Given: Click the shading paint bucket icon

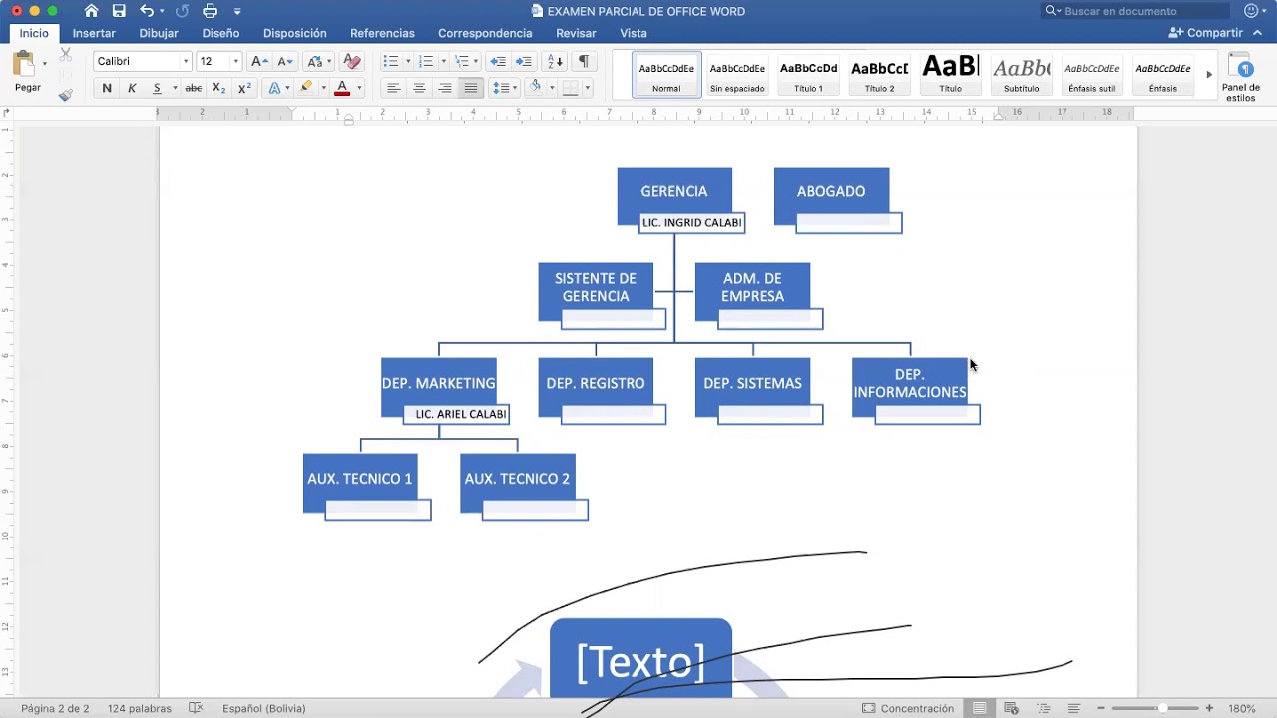Looking at the screenshot, I should 536,88.
